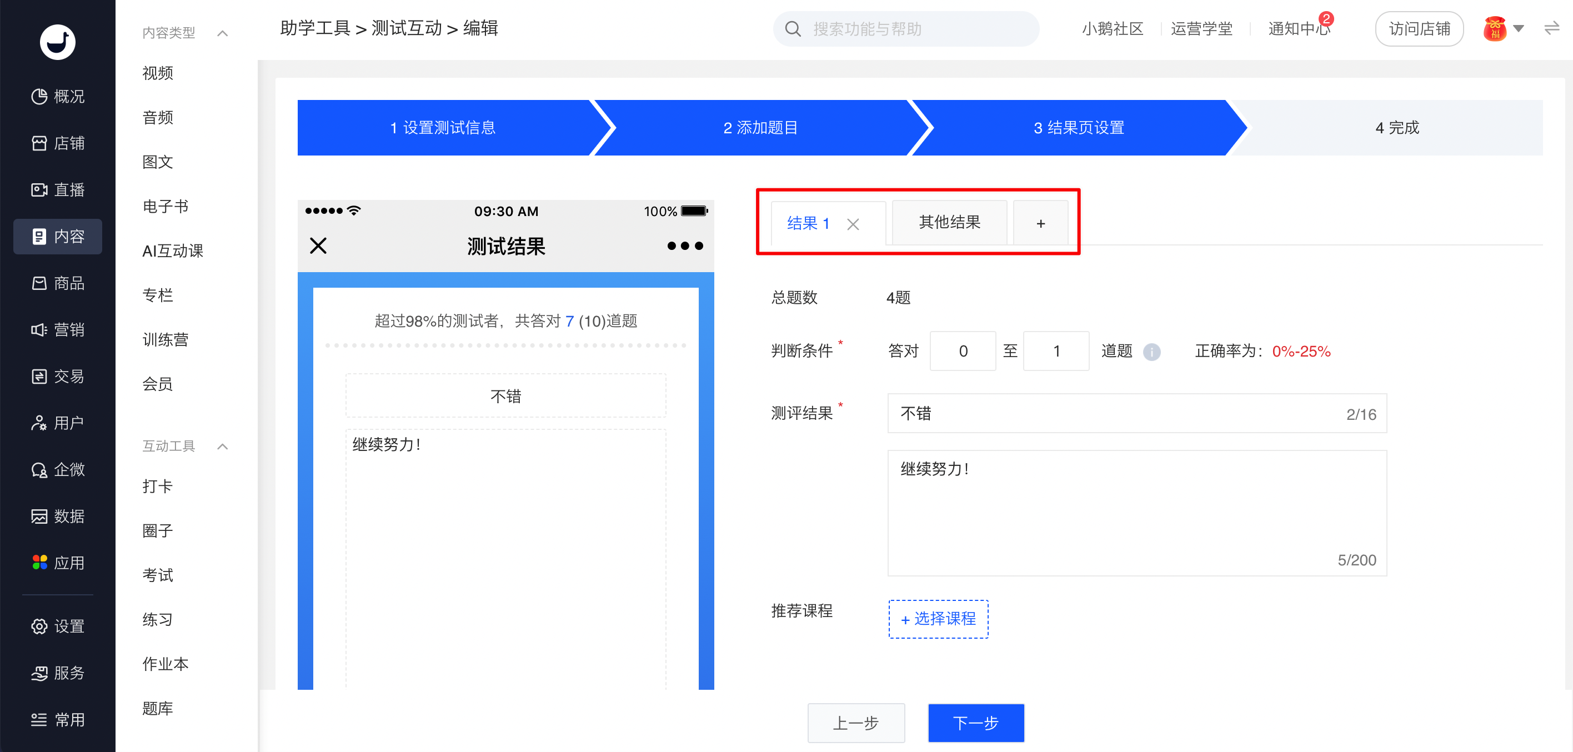Open 考试 in the interactive tools menu
The image size is (1573, 752).
[x=158, y=574]
